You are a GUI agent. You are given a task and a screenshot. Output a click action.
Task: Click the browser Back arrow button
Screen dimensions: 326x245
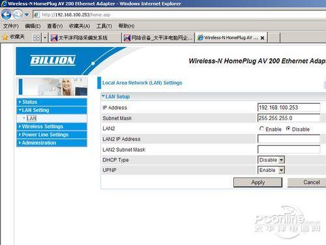coord(6,14)
